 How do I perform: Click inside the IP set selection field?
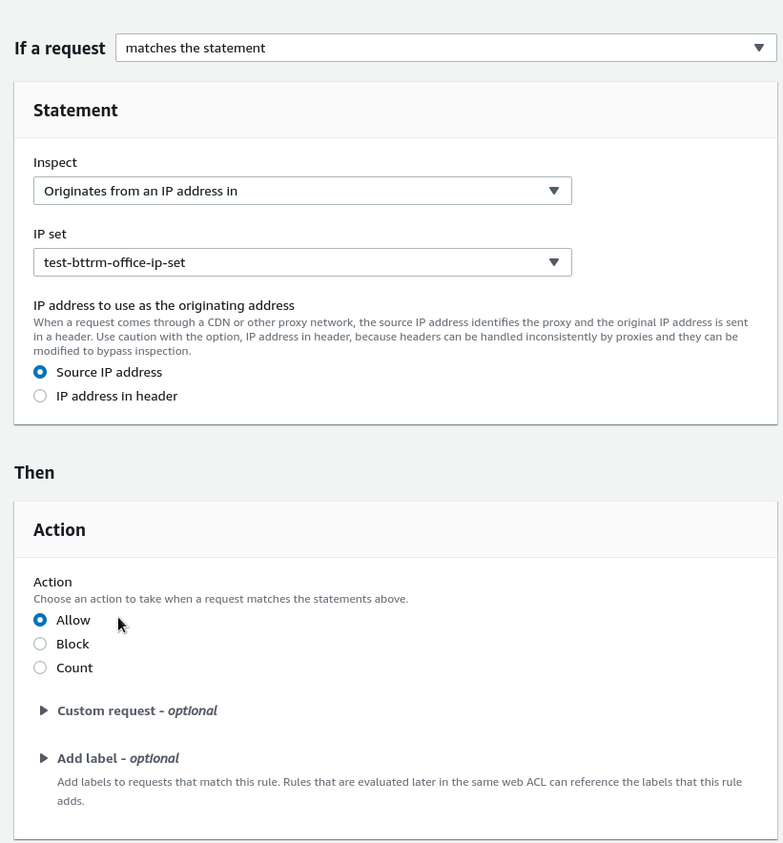[286, 262]
